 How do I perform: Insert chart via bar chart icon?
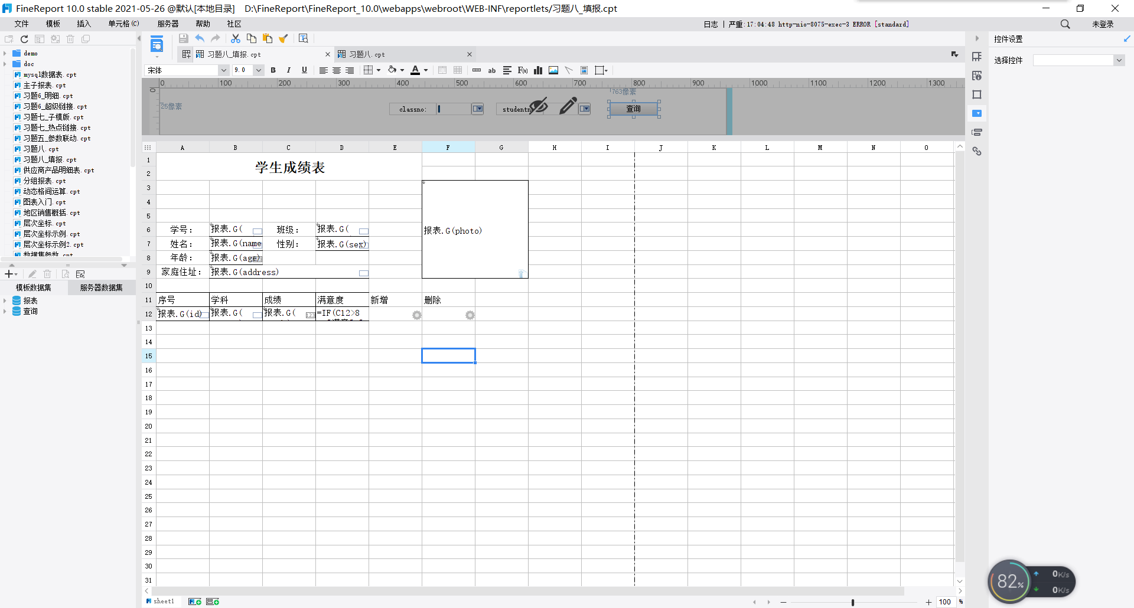click(538, 70)
